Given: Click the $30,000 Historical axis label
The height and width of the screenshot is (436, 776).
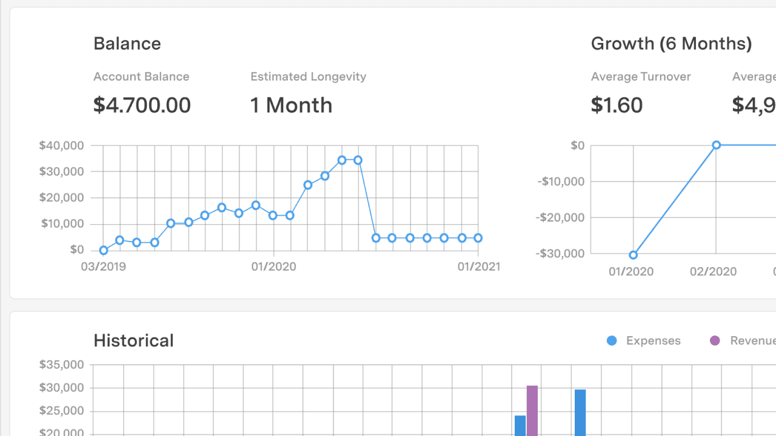Looking at the screenshot, I should [x=61, y=388].
